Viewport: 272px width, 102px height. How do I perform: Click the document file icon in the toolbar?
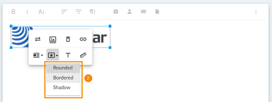[157, 12]
